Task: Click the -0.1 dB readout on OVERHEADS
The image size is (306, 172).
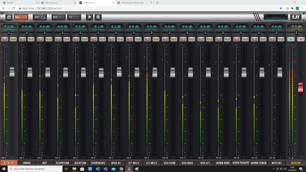Action: click(x=98, y=26)
